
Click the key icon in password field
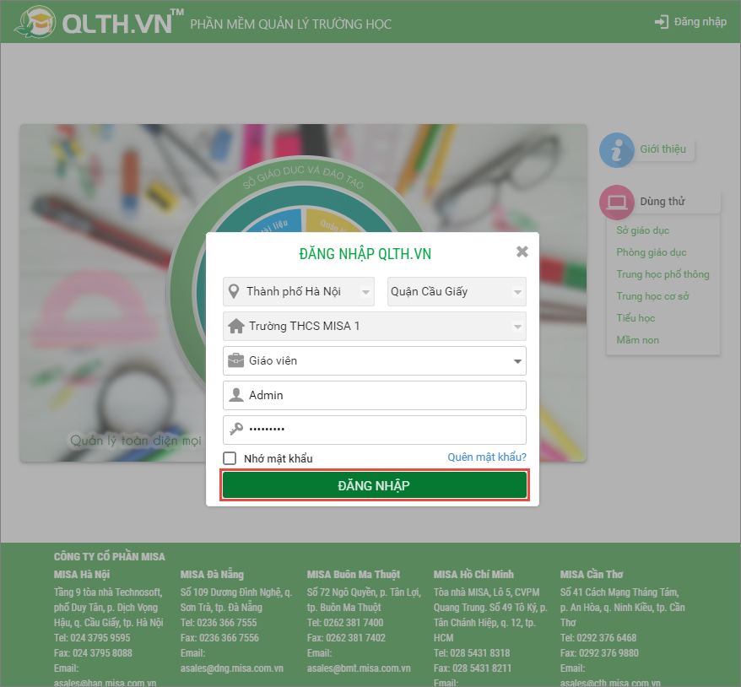coord(235,429)
